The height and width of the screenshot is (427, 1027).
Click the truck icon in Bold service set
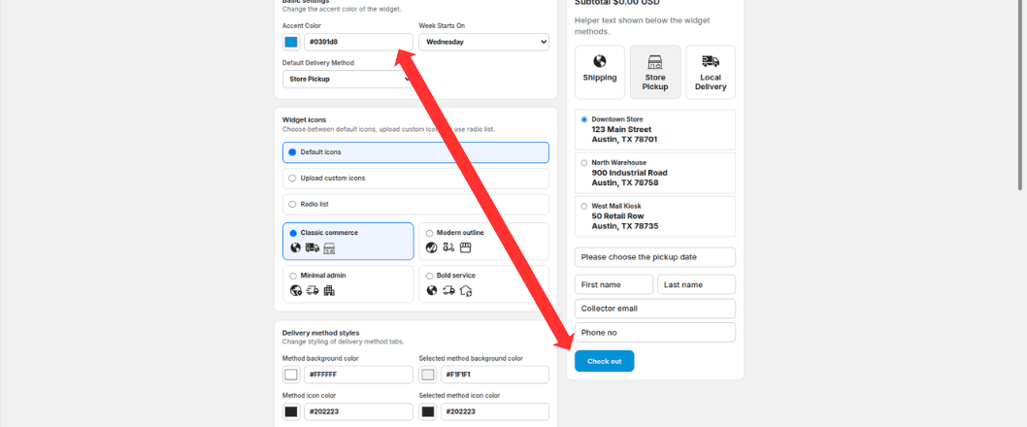[x=448, y=291]
